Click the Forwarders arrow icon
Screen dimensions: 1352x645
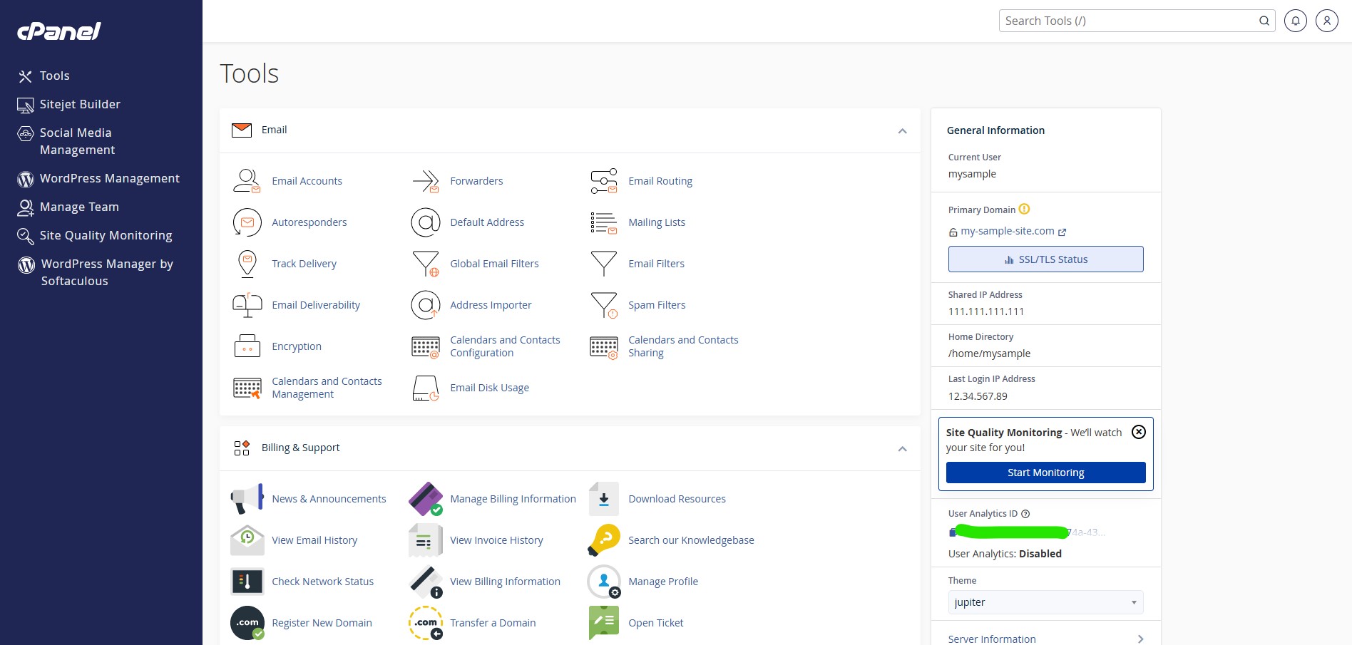point(426,181)
